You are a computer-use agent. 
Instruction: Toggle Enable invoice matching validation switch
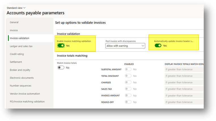point(61,45)
